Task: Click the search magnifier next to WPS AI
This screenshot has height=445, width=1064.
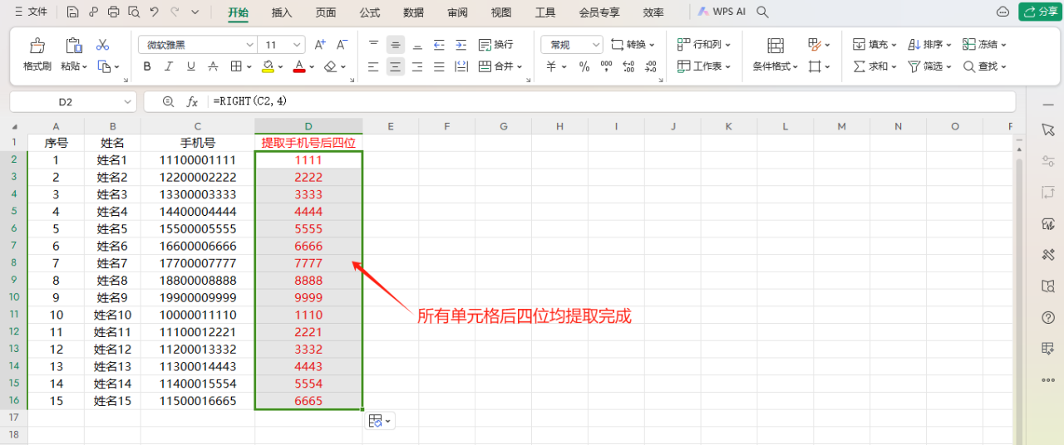Action: click(x=762, y=12)
